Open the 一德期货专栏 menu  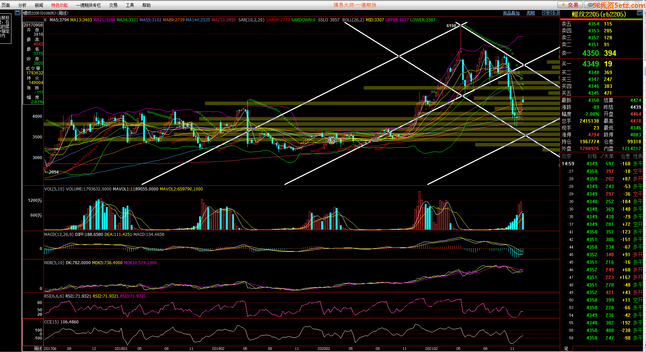pos(88,5)
